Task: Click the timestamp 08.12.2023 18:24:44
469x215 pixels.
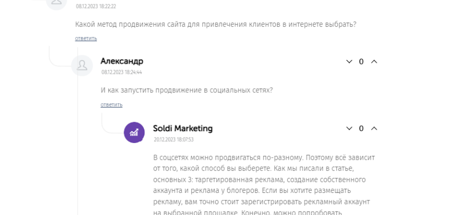Action: click(x=121, y=72)
